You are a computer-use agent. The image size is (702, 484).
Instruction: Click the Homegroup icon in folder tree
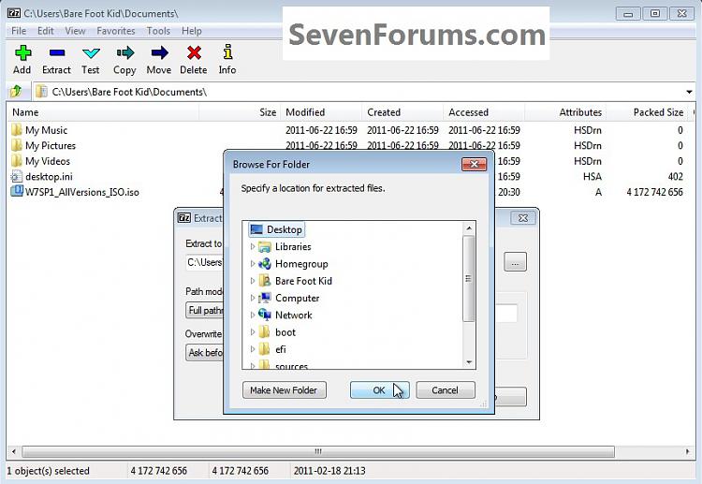[x=265, y=264]
